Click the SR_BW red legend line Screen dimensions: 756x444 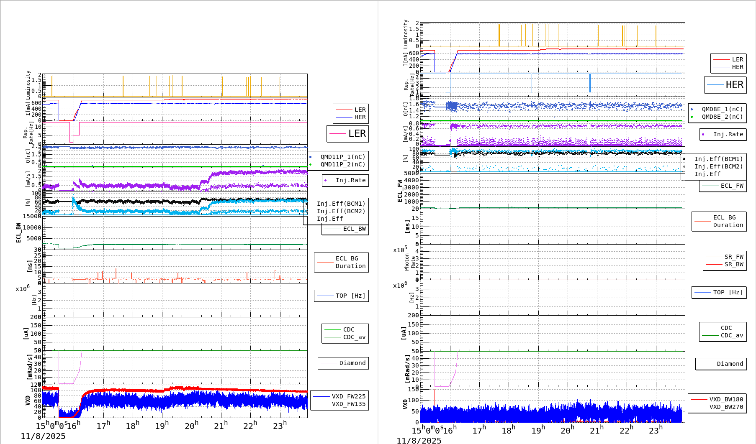point(714,265)
